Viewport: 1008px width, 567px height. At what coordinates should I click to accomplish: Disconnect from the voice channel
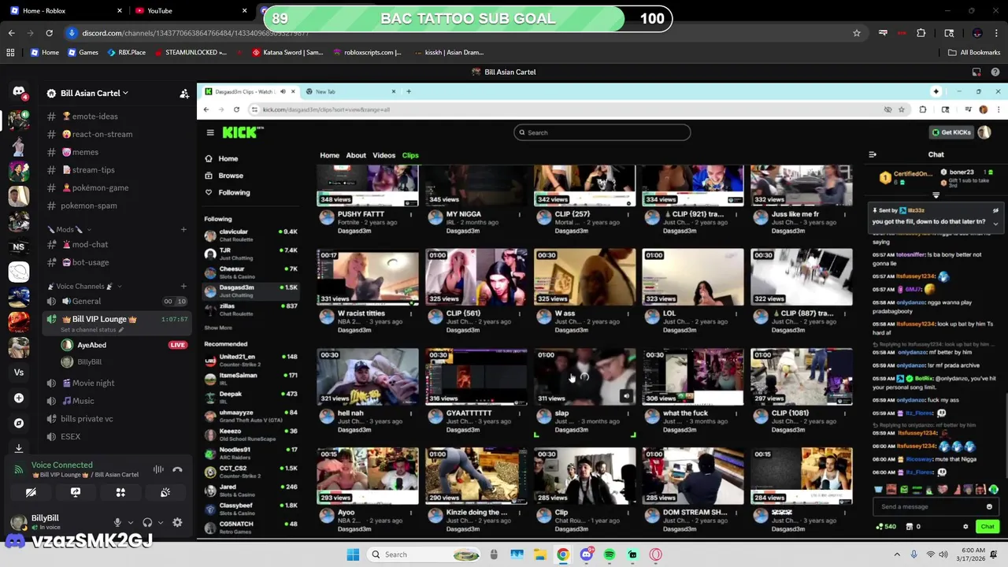coord(177,469)
